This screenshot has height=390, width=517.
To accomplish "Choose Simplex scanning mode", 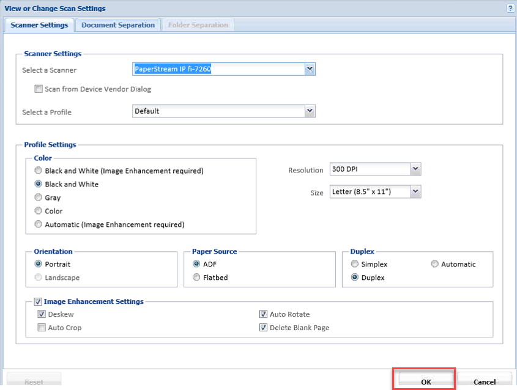I will click(x=355, y=264).
